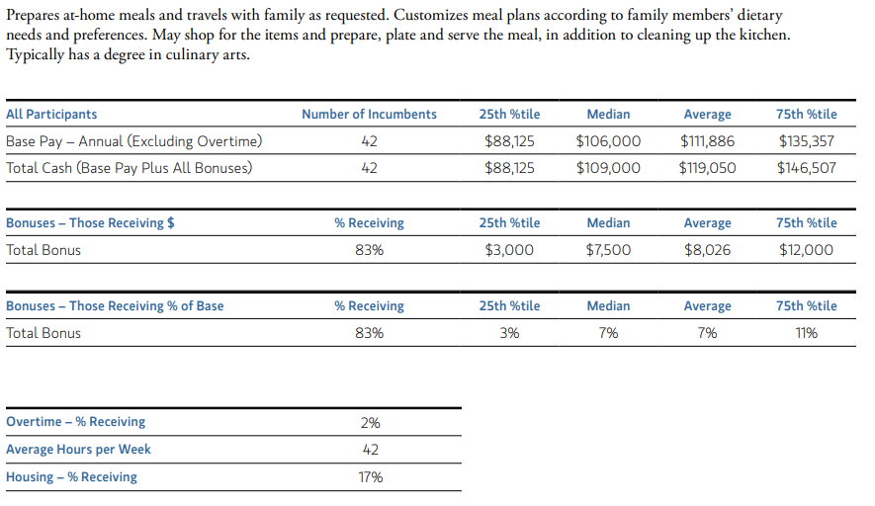875x506 pixels.
Task: Click the Housing – % Receiving label
Action: 71,477
